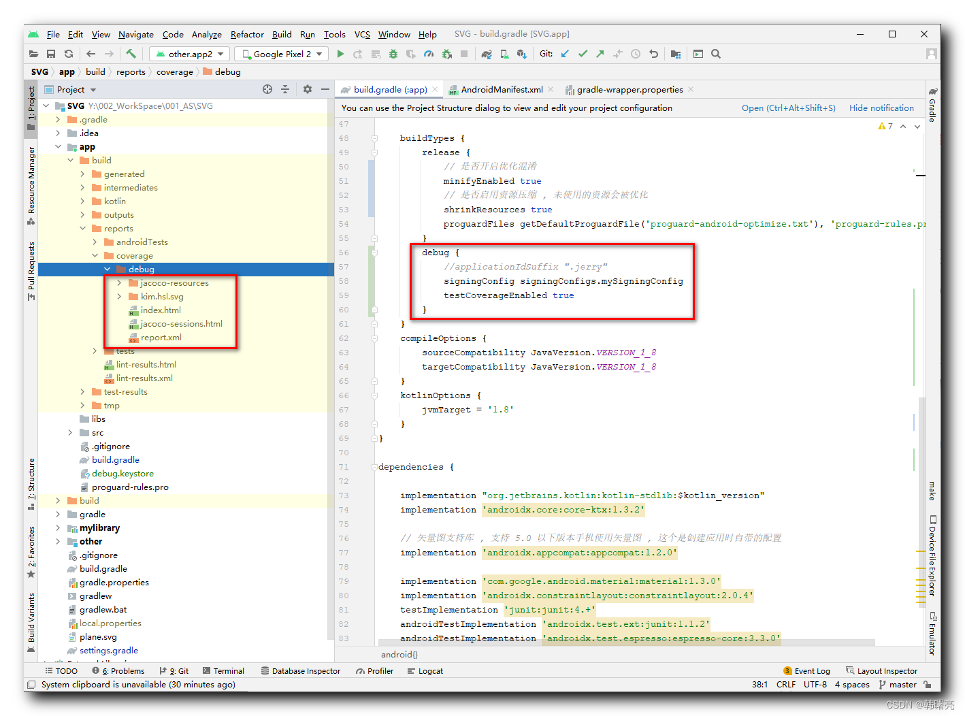Image resolution: width=965 pixels, height=716 pixels.
Task: Open the Refactor menu
Action: tap(247, 34)
